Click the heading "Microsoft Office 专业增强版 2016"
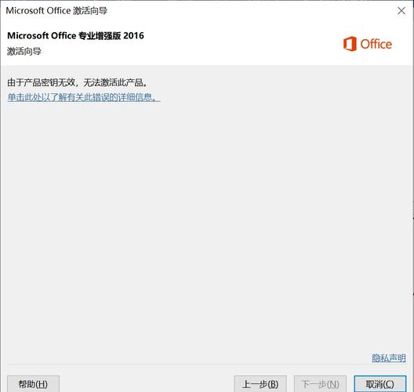Screen dimensions: 414x392 [x=75, y=35]
